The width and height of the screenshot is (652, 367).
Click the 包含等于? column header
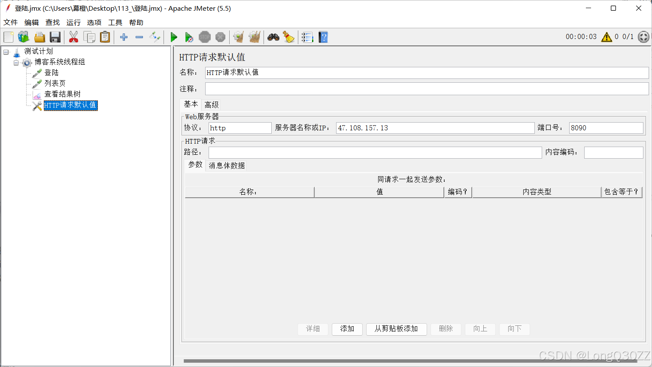coord(622,192)
